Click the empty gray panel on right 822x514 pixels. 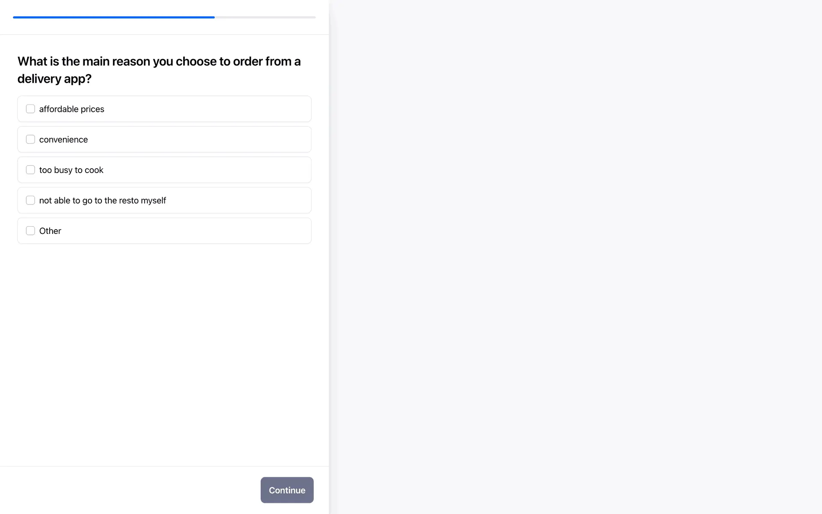coord(575,257)
